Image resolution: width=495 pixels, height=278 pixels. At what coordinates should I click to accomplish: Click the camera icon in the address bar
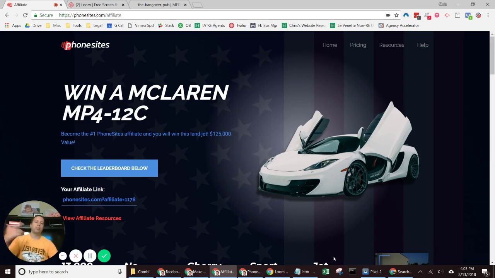[388, 15]
